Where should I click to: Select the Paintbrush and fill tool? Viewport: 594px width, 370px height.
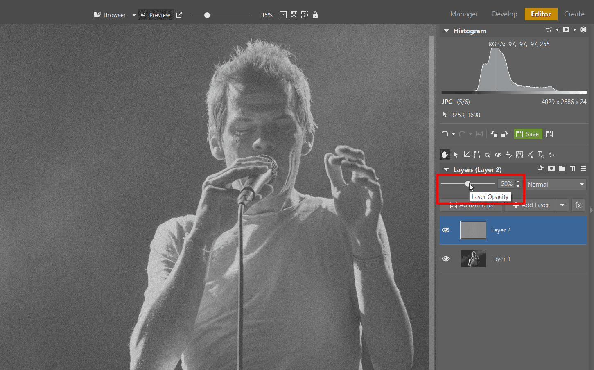(530, 155)
